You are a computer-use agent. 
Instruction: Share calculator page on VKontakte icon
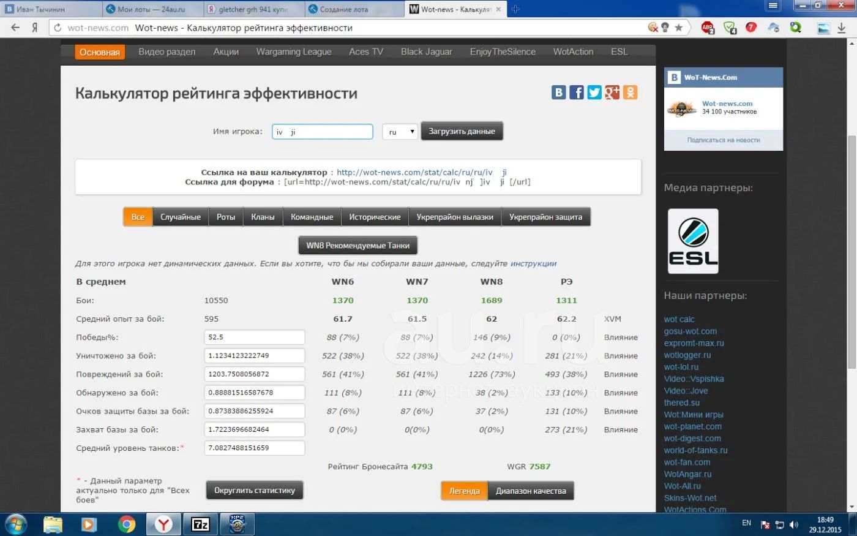pos(558,92)
